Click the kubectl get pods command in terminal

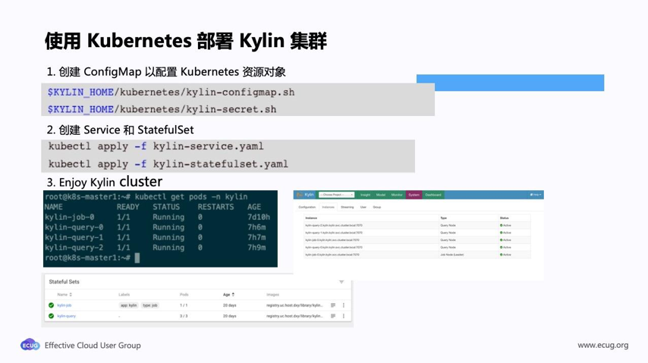(191, 196)
